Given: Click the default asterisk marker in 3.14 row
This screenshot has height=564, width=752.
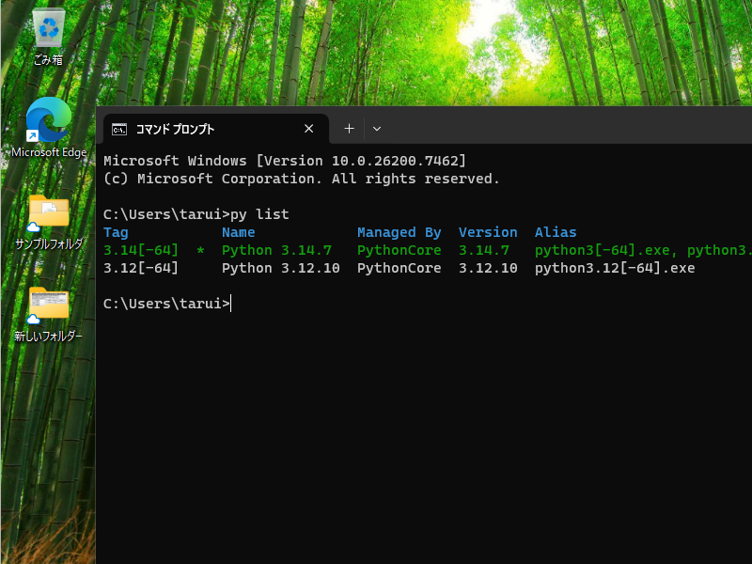Looking at the screenshot, I should 200,250.
